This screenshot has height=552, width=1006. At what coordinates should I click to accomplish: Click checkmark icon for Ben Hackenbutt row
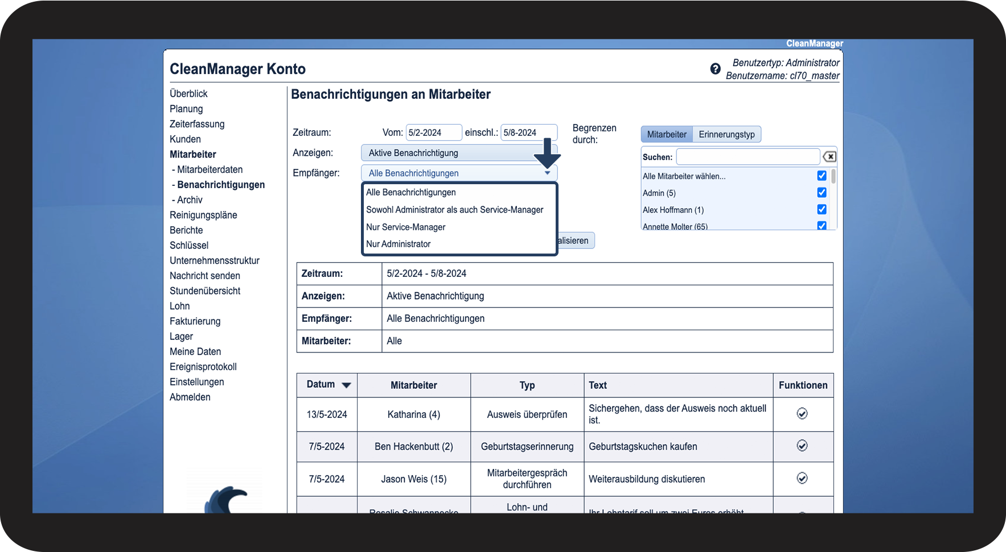coord(802,446)
